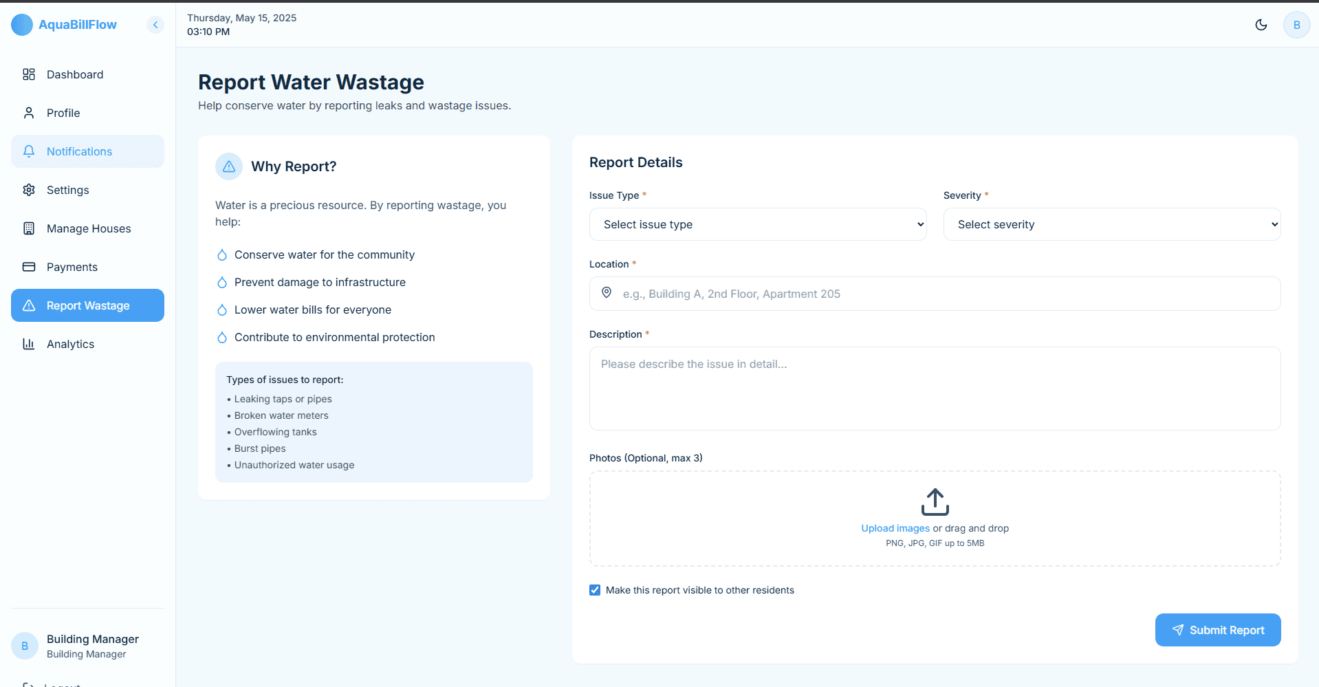The width and height of the screenshot is (1319, 687).
Task: Click the Settings gear icon
Action: [29, 190]
